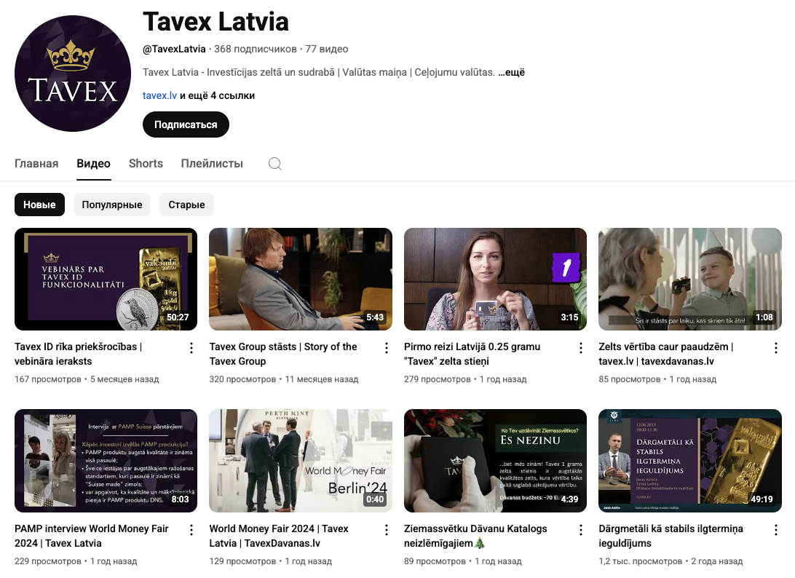795x578 pixels.
Task: Click the Подписаться subscribe button
Action: 186,124
